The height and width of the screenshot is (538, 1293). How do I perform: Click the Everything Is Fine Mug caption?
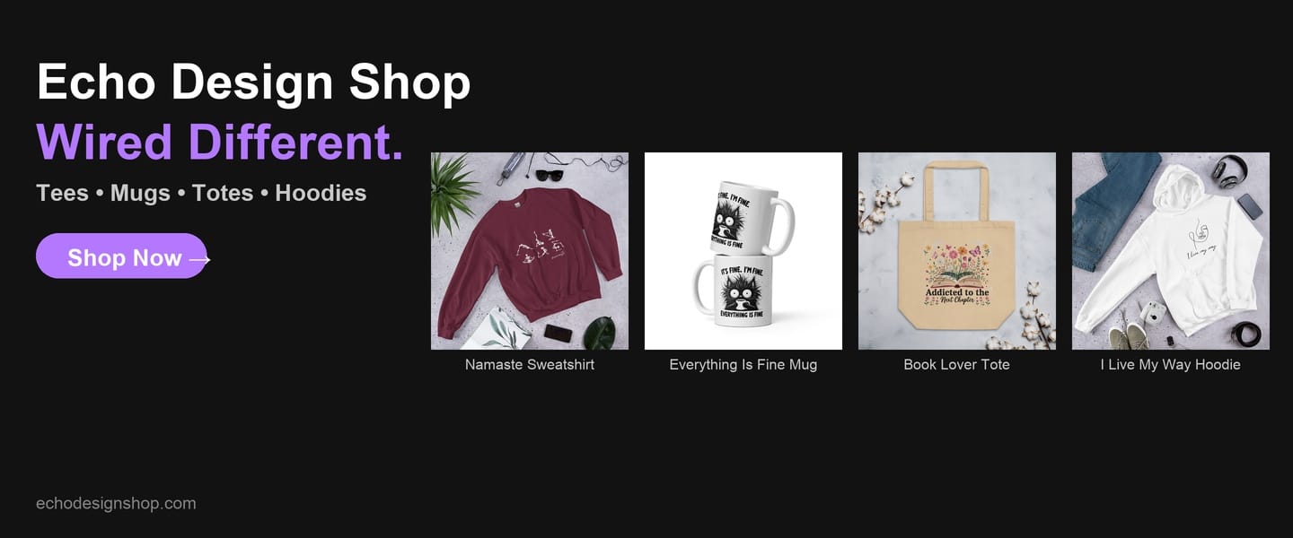[x=743, y=364]
